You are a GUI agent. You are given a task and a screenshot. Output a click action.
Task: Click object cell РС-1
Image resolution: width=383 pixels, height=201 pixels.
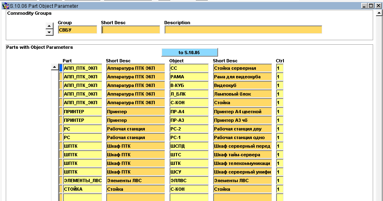[189, 137]
